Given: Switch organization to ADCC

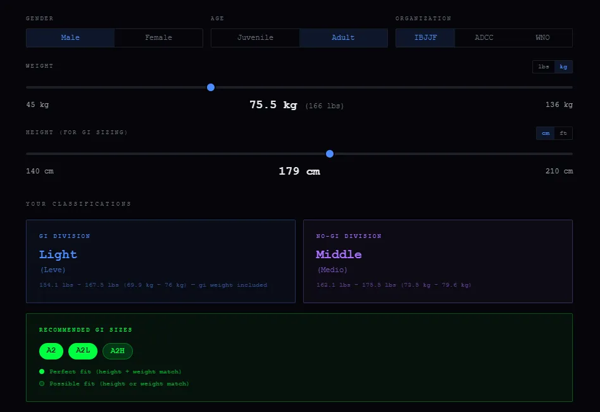Looking at the screenshot, I should 484,38.
